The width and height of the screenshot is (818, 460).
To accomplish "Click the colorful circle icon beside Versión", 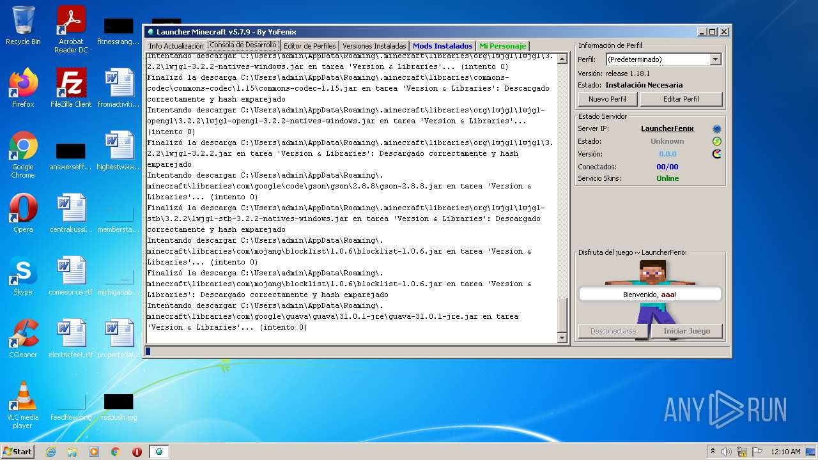I will 717,154.
